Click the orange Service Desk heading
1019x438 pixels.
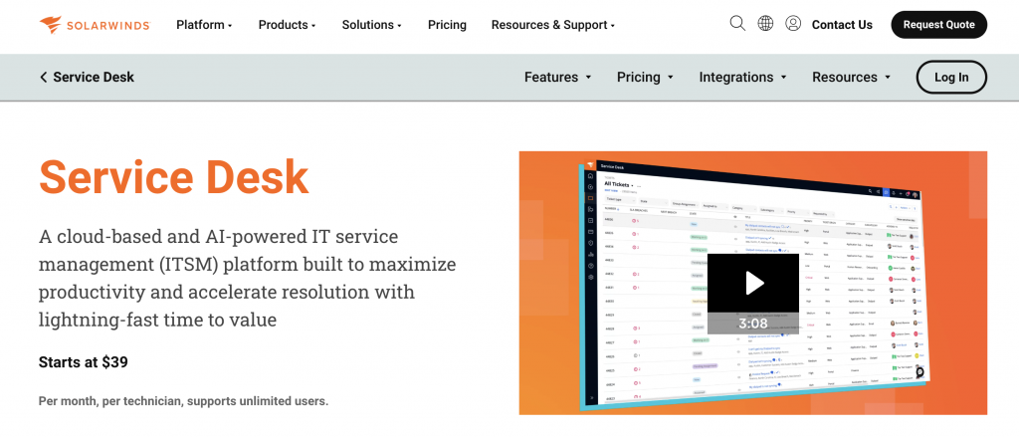coord(173,177)
